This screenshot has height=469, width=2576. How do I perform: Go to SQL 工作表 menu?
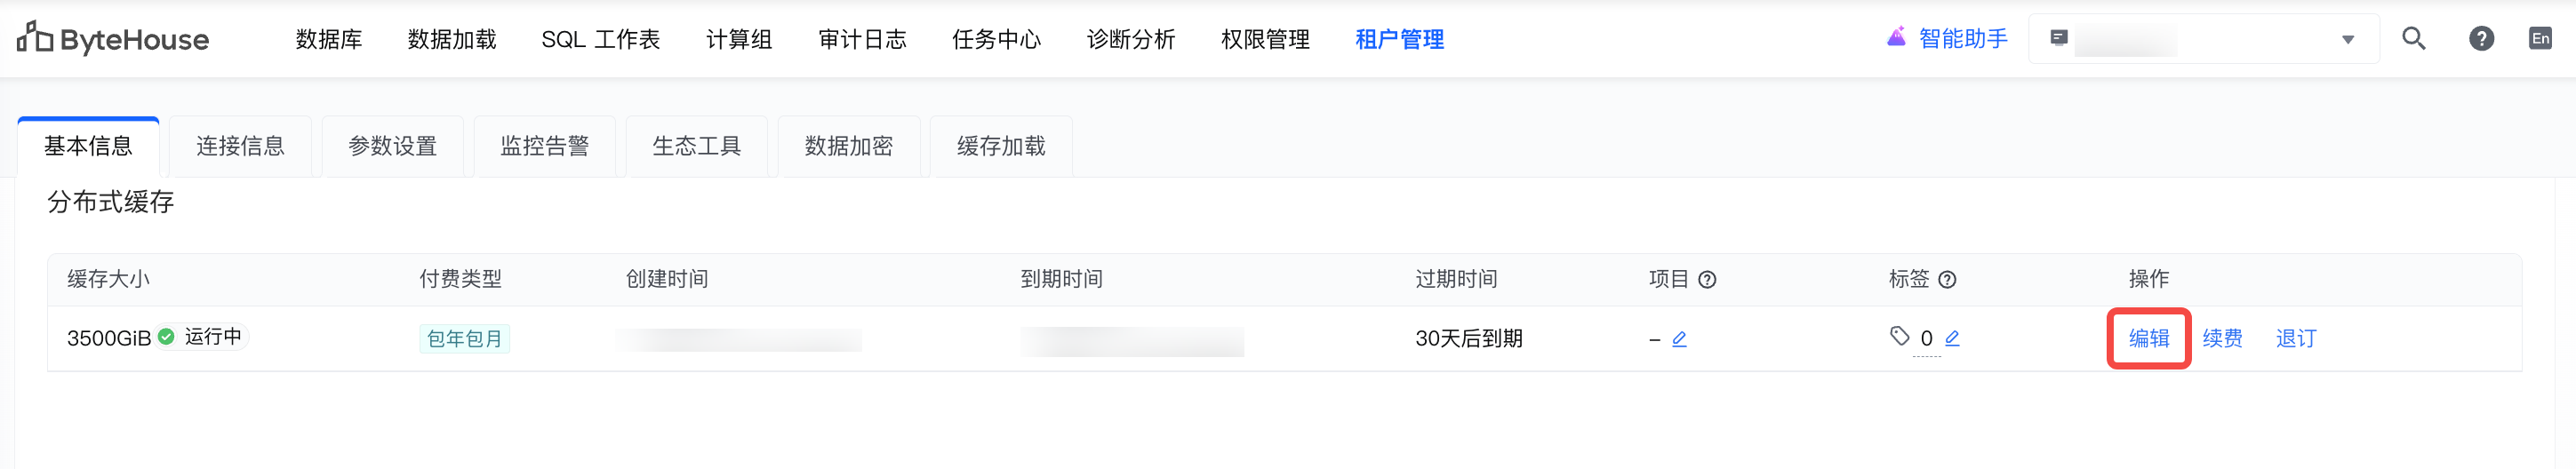coord(601,39)
